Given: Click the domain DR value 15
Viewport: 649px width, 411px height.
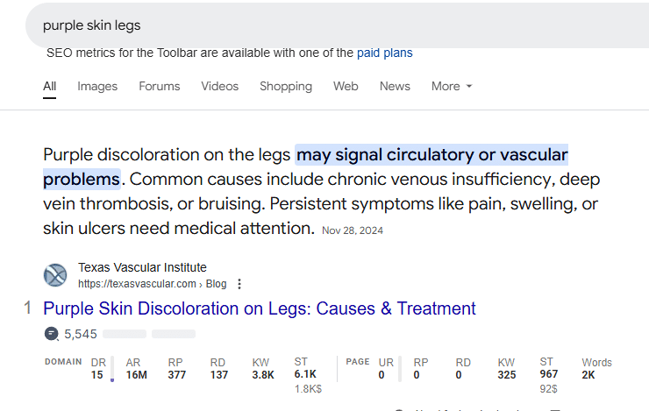Looking at the screenshot, I should tap(96, 375).
